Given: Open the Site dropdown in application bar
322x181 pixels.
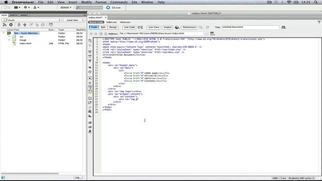Looking at the screenshot, I should [36, 8].
